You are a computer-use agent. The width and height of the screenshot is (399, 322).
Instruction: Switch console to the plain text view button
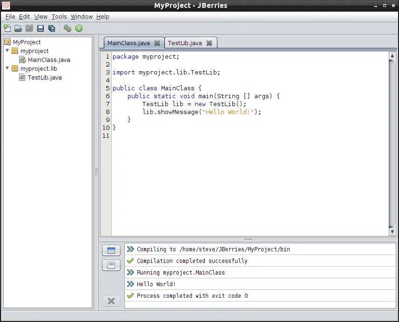pos(111,265)
